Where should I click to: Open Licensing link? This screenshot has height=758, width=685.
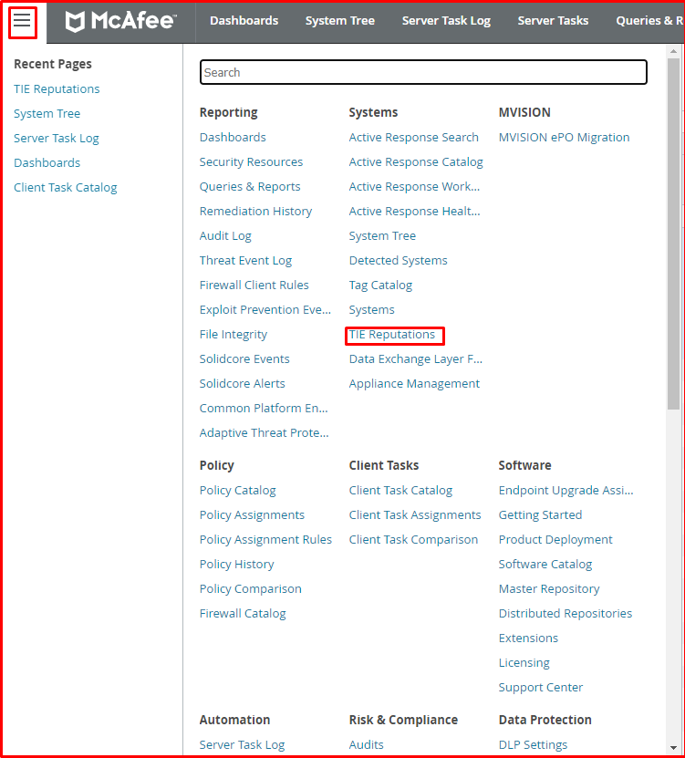click(524, 663)
